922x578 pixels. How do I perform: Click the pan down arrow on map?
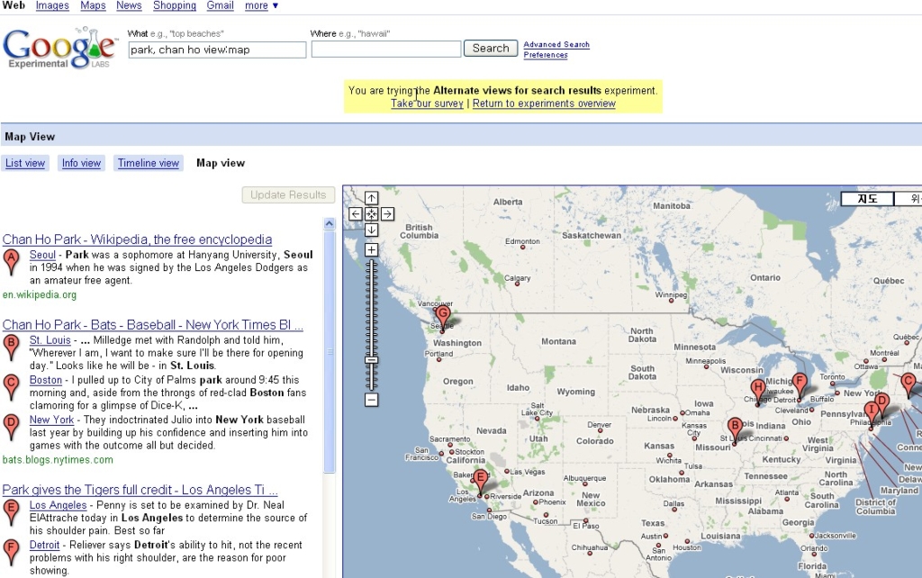[x=371, y=230]
